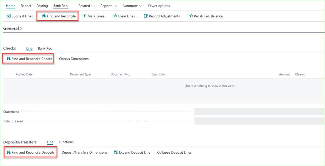Switch to the Posting tab
The image size is (325, 166).
pos(42,6)
